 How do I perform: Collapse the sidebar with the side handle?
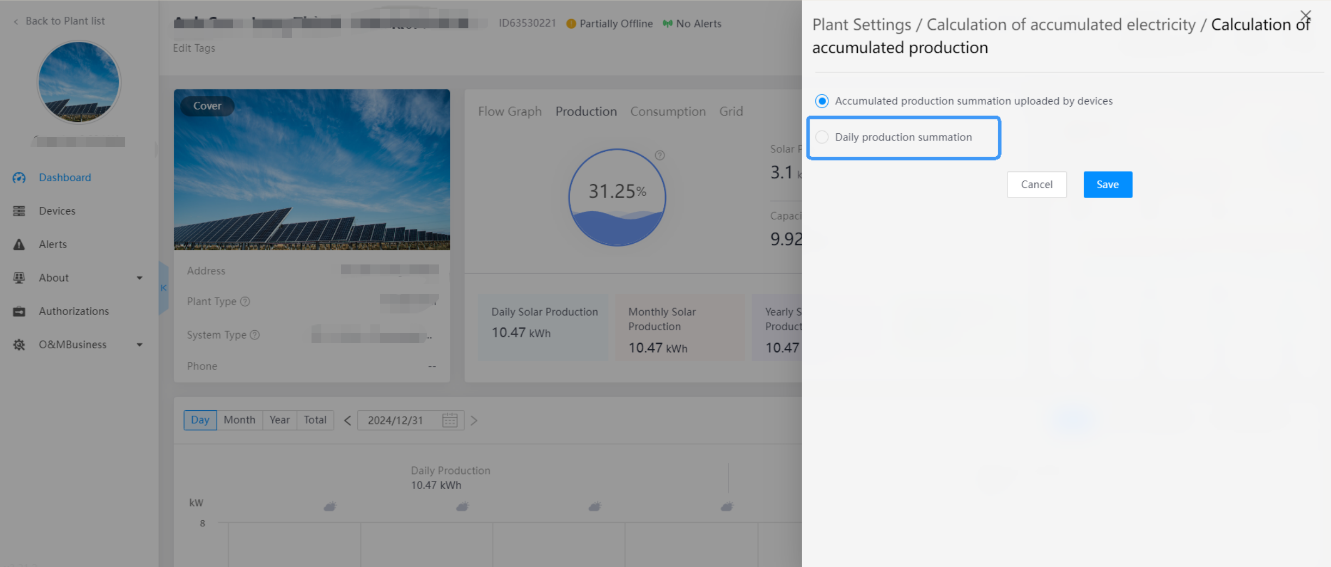click(x=163, y=288)
